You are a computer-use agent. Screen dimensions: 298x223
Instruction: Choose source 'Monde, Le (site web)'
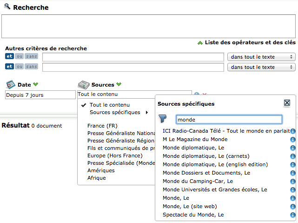click(190, 206)
